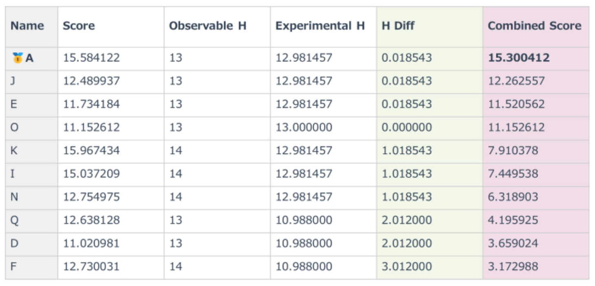
Task: Select the H Diff value 3.012000
Action: coord(406,267)
